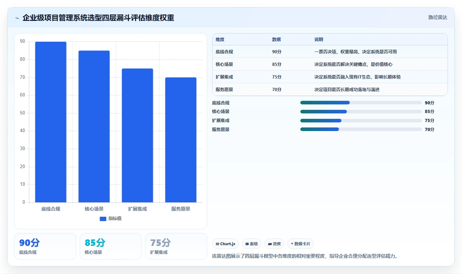
Task: Click 核心场景 label in progress list
Action: pos(221,112)
